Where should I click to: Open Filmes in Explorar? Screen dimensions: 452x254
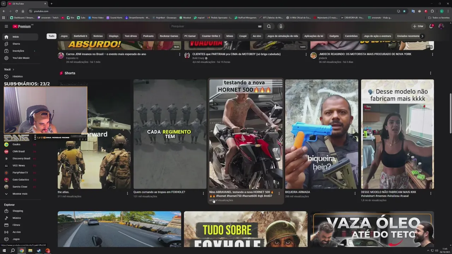pos(19,225)
